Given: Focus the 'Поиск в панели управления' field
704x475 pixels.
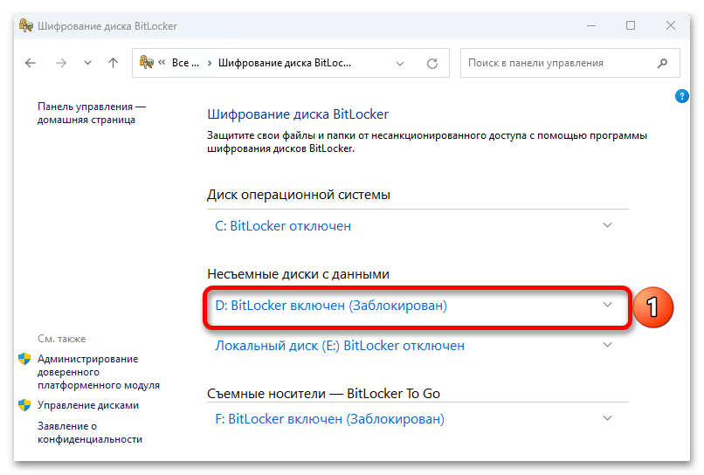Looking at the screenshot, I should click(570, 63).
